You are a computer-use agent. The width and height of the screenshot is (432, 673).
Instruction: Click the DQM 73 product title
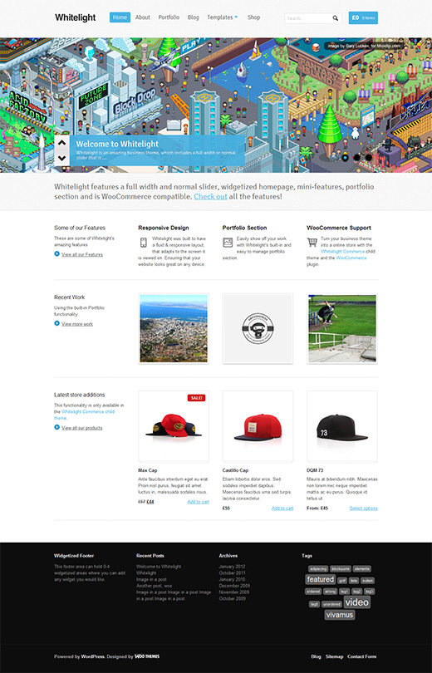[315, 470]
